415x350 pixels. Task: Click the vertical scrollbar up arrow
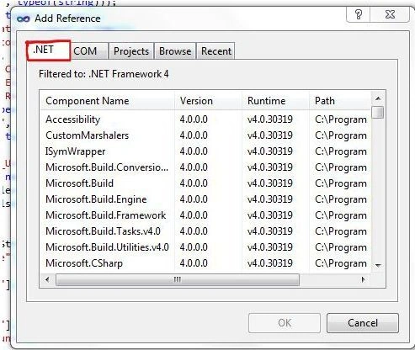coord(378,98)
